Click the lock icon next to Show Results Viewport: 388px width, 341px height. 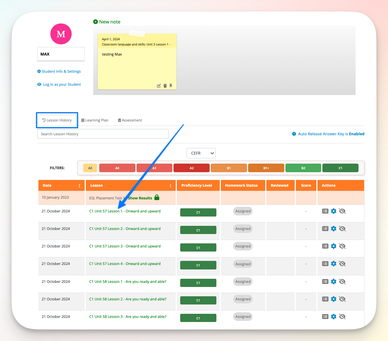tap(157, 197)
